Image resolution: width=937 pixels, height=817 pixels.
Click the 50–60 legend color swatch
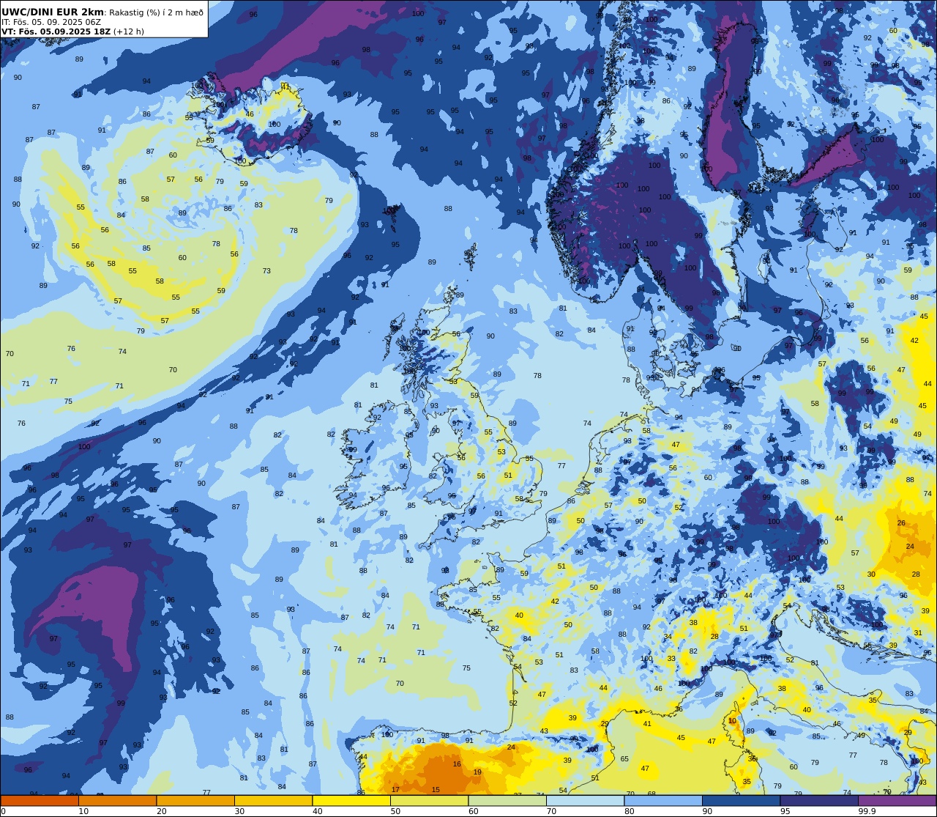pyautogui.click(x=429, y=800)
